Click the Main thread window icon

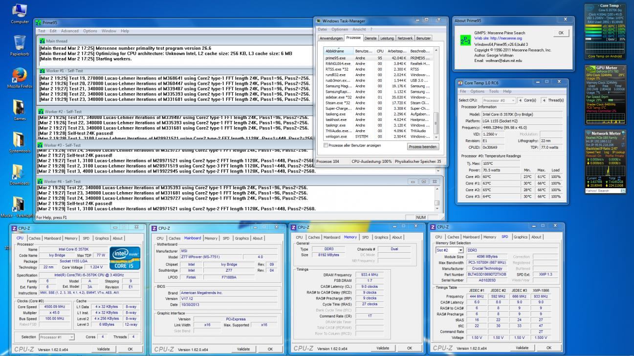click(x=43, y=41)
